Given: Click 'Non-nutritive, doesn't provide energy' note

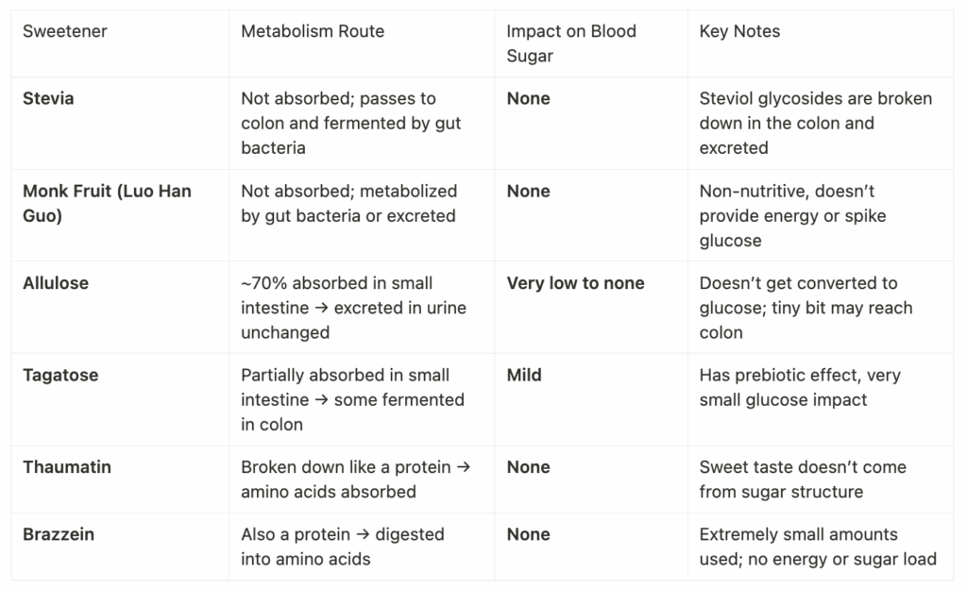Looking at the screenshot, I should (792, 215).
